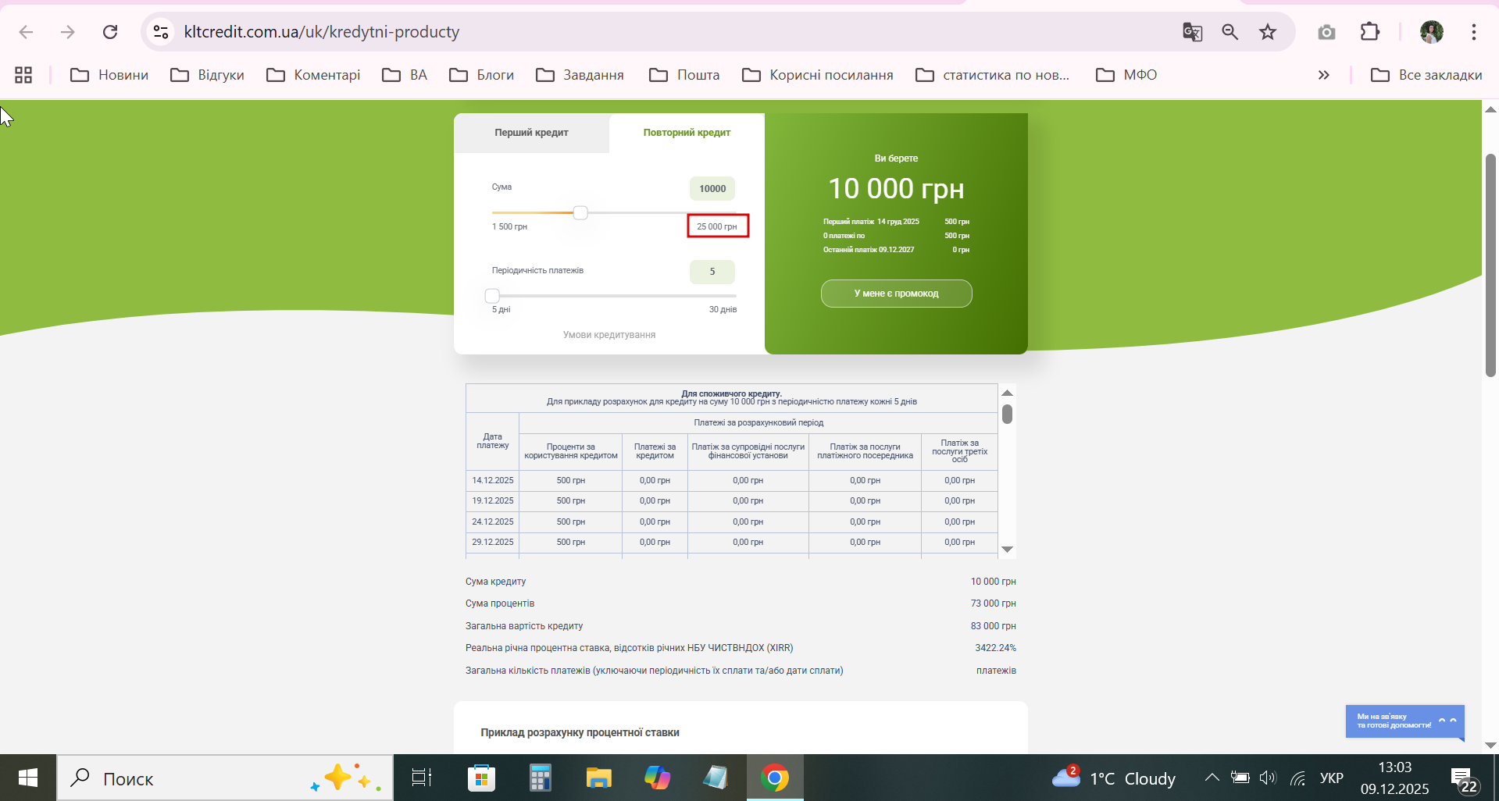Expand the Блоги bookmark folder
The width and height of the screenshot is (1499, 801).
482,75
